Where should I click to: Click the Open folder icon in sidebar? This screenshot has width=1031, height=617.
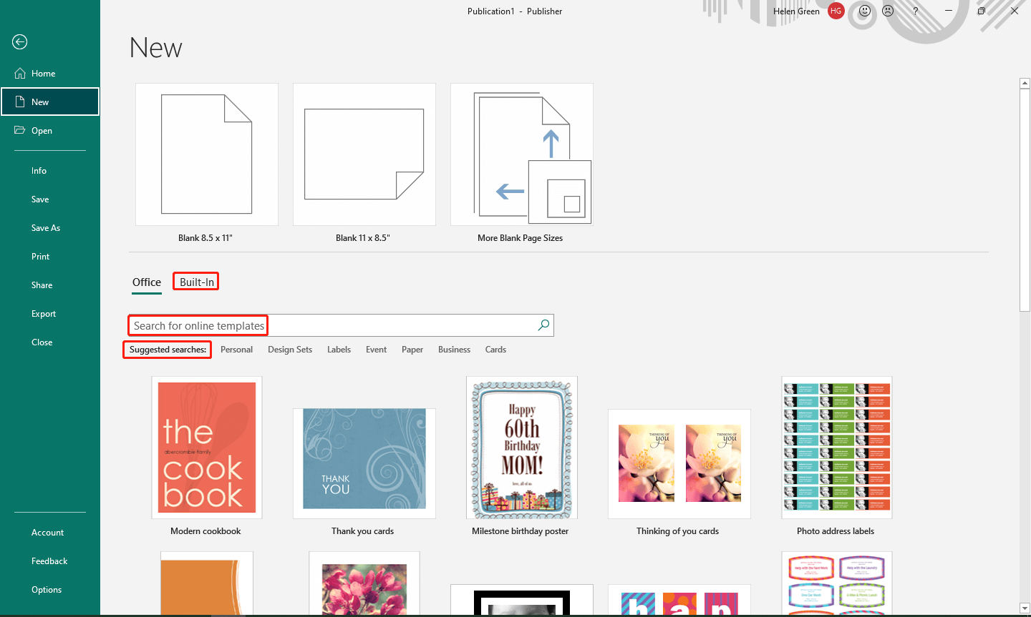click(x=20, y=130)
